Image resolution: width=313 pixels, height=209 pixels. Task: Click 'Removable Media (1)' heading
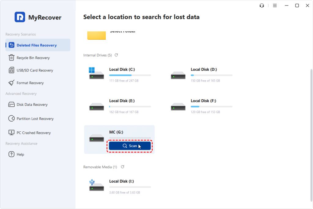pyautogui.click(x=100, y=167)
